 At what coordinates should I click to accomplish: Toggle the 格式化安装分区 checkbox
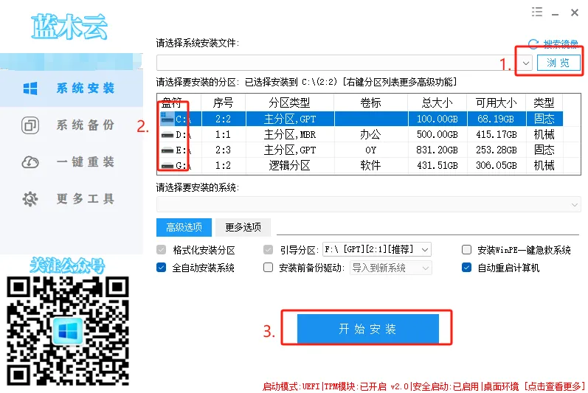point(162,250)
